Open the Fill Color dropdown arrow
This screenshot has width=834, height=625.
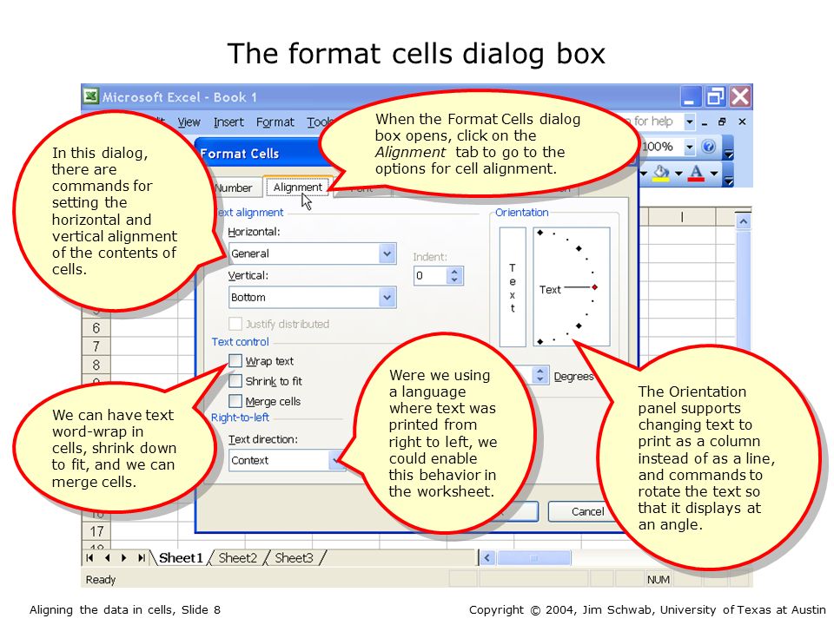[x=678, y=174]
